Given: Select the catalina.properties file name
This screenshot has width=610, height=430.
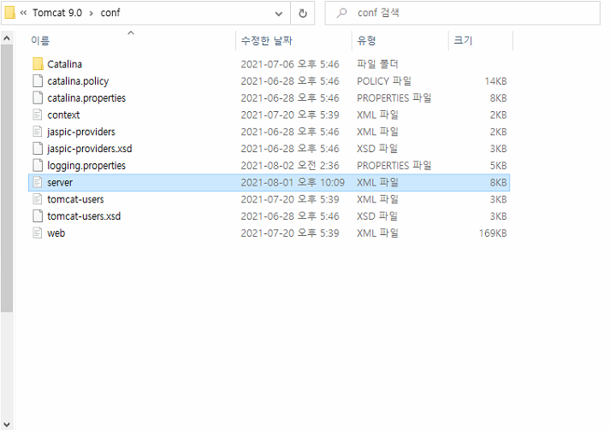Looking at the screenshot, I should 86,98.
